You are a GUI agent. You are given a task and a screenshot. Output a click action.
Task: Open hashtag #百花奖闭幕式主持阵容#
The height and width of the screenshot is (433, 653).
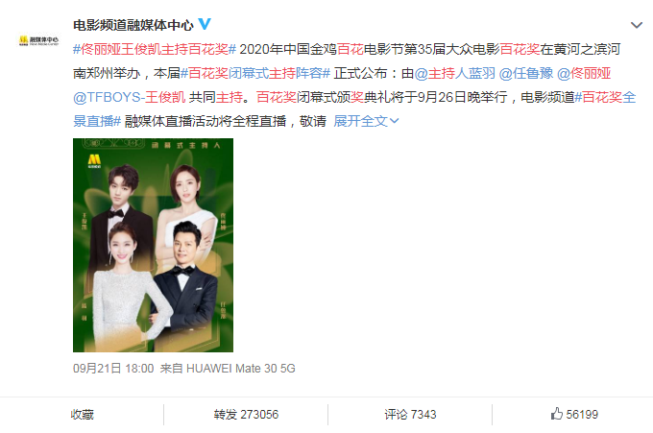(x=255, y=73)
